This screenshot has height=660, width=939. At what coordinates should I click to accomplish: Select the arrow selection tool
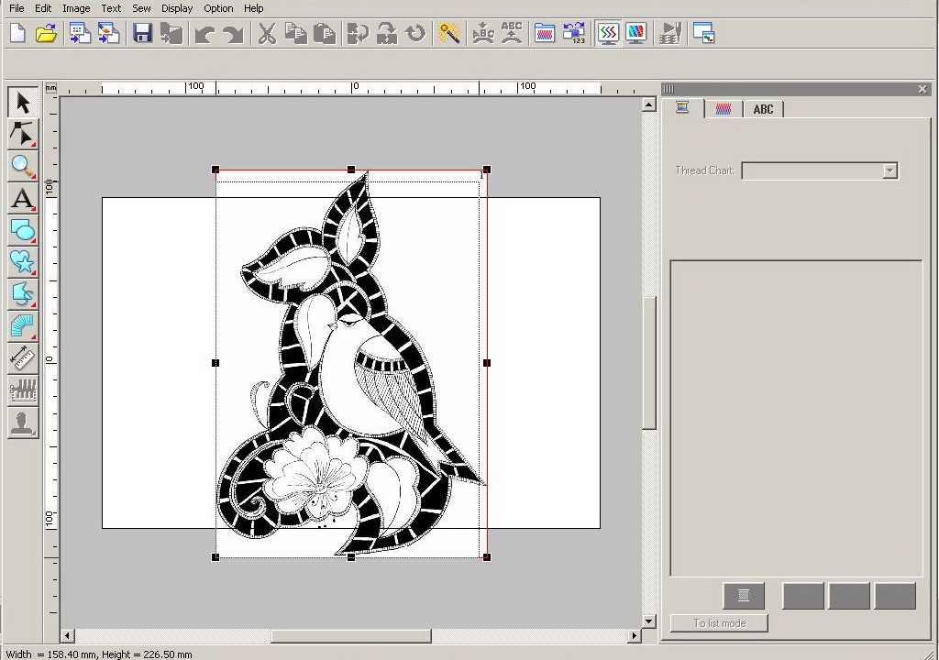click(x=22, y=103)
